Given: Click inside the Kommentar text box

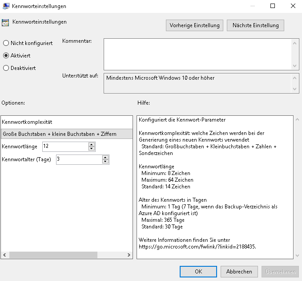Looking at the screenshot, I should pyautogui.click(x=197, y=54).
